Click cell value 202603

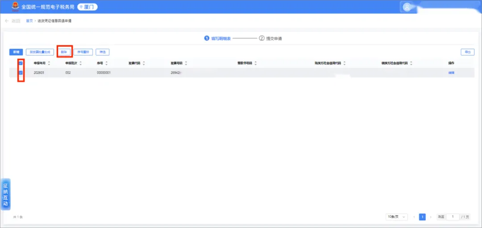[40, 73]
